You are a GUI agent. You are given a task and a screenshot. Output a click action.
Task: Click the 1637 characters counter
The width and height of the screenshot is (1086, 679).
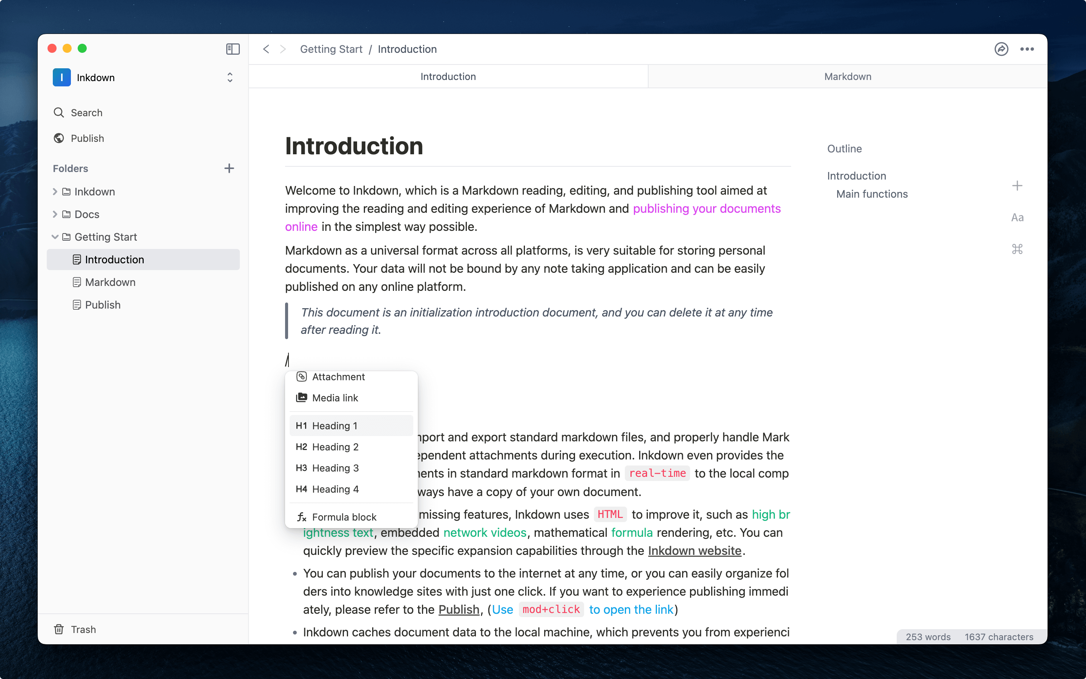pos(999,637)
